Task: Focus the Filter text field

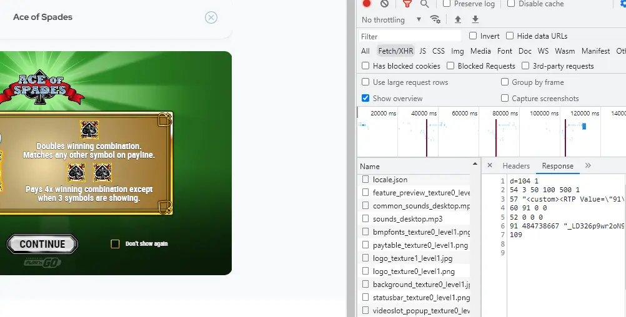Action: pos(410,36)
